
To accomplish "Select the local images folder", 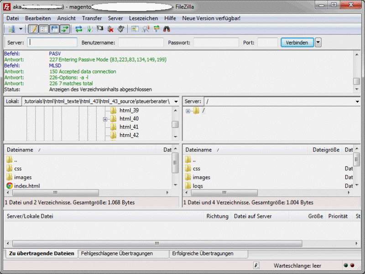I will [22, 177].
